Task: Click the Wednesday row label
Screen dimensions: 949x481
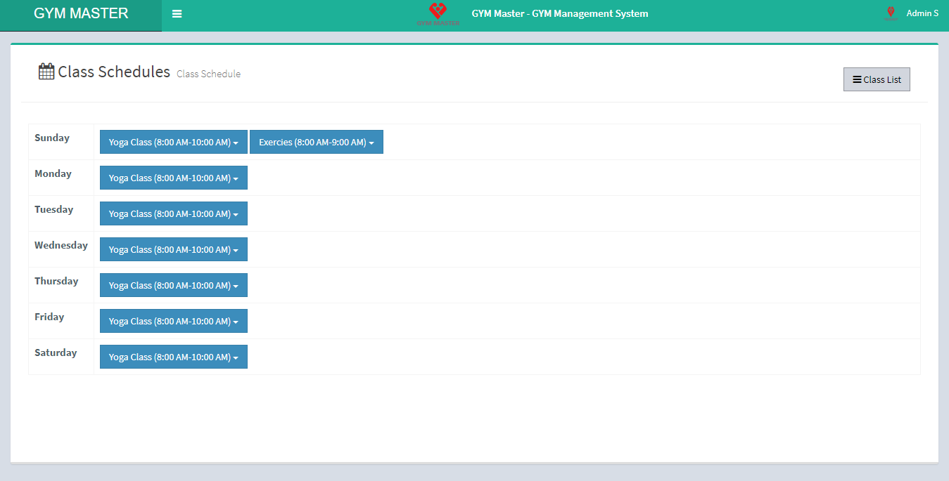Action: (x=61, y=246)
